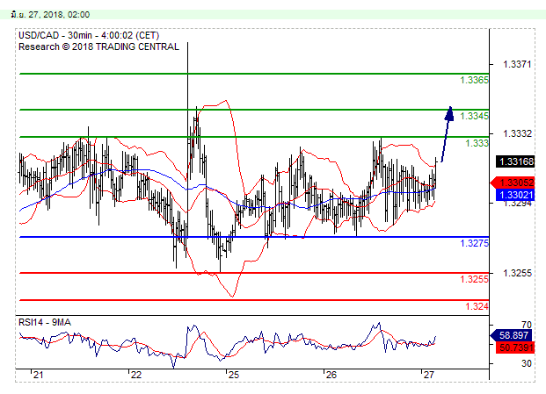
Task: Click the green 1.3365 resistance label
Action: [474, 80]
